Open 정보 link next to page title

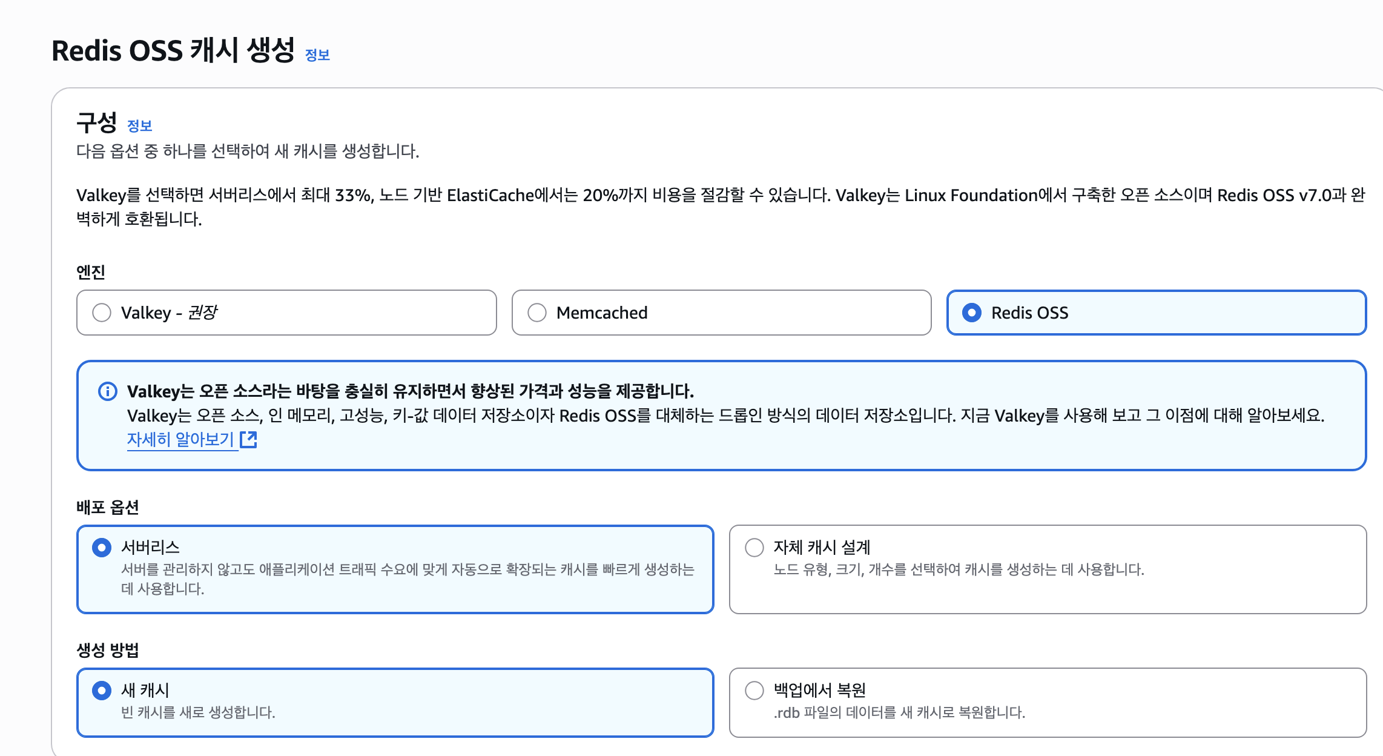(317, 55)
